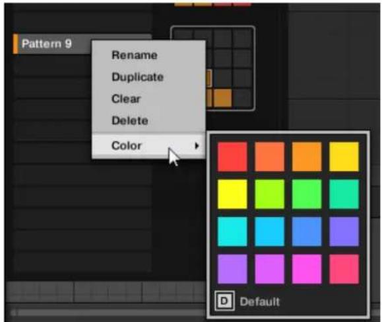Choose the bright yellow swatch

(232, 194)
